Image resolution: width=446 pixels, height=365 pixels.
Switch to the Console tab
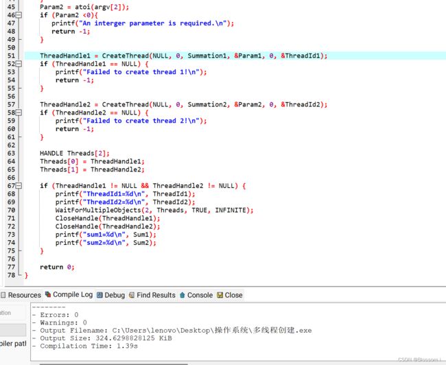[x=196, y=295]
